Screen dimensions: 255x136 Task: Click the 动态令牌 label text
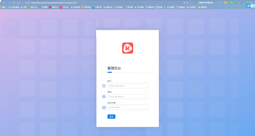[x=111, y=103]
